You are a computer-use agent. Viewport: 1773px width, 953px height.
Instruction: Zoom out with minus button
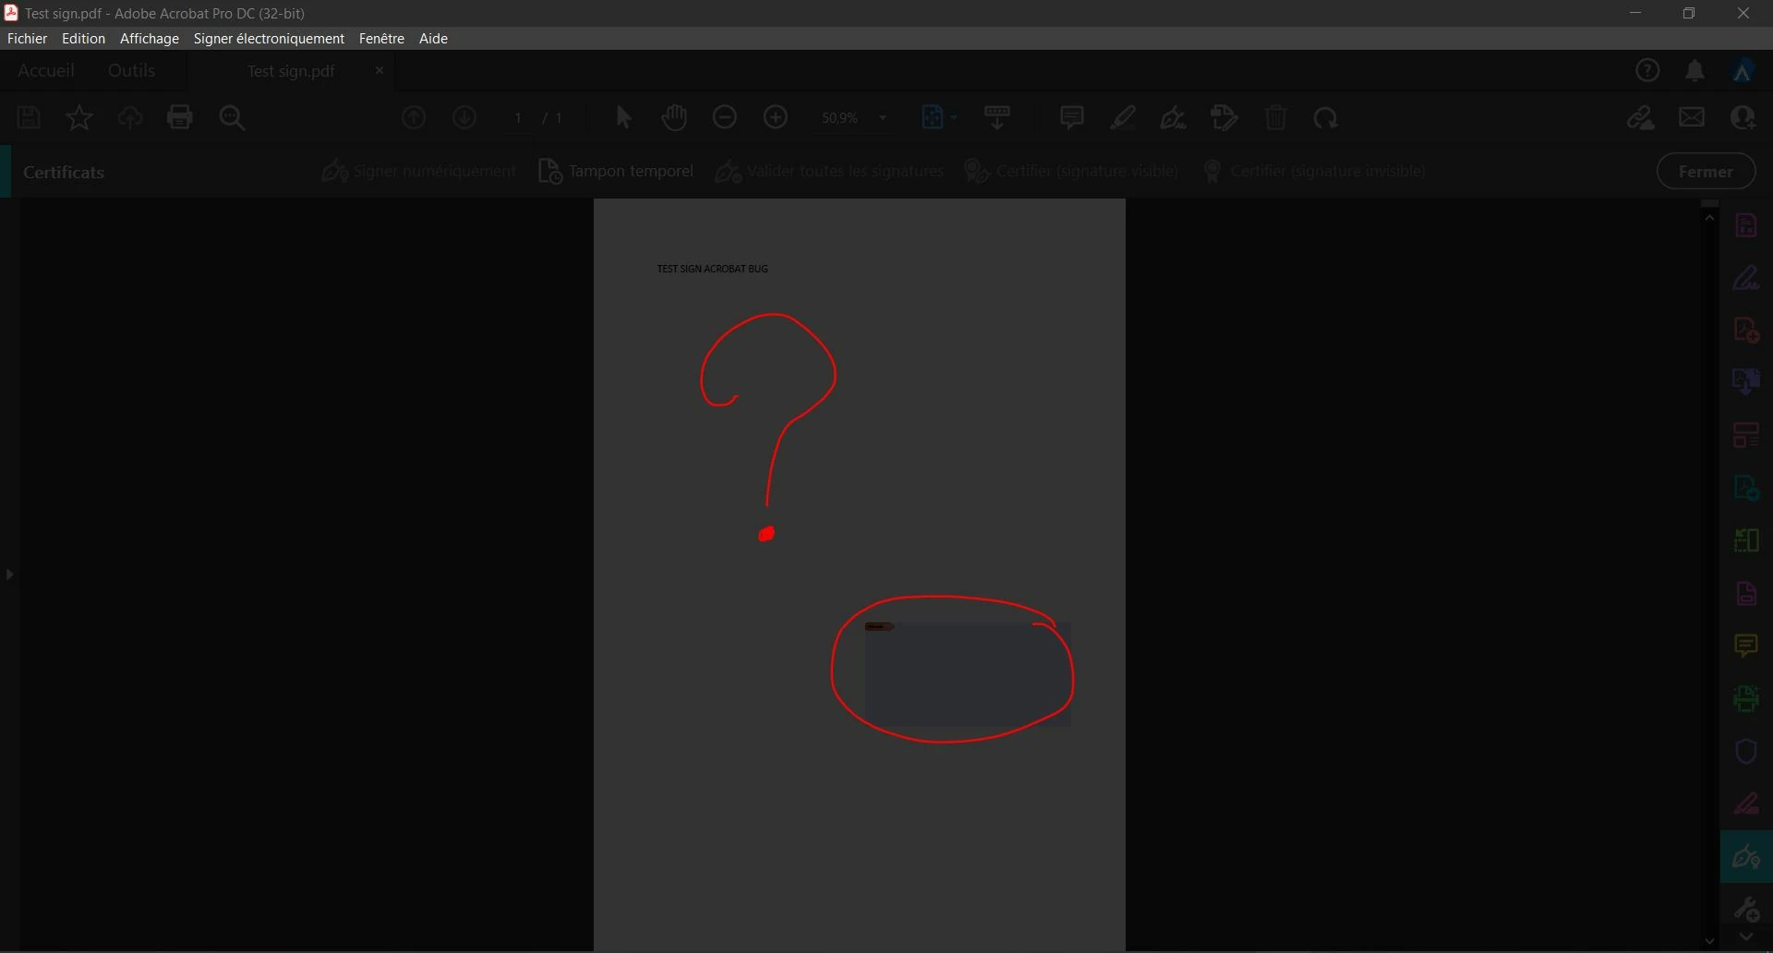[x=725, y=117]
